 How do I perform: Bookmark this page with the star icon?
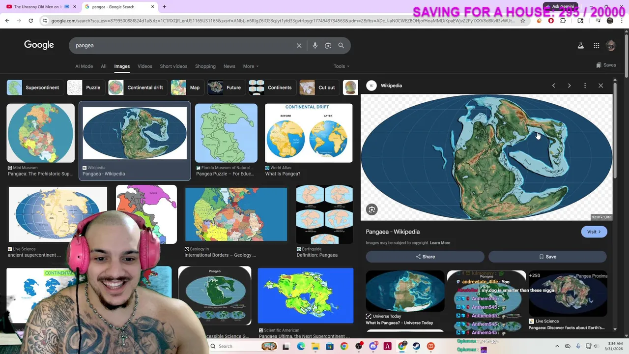523,21
